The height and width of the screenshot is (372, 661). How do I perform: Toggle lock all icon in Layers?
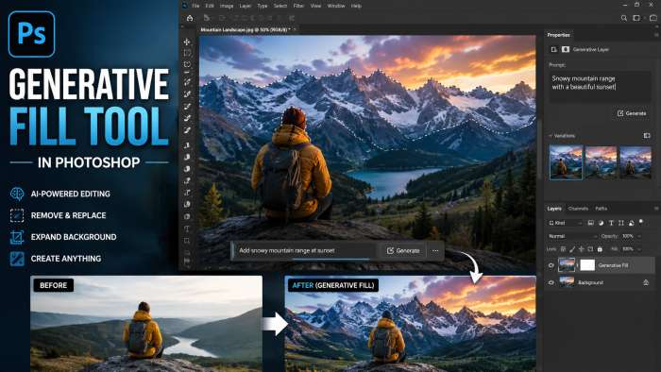(600, 249)
